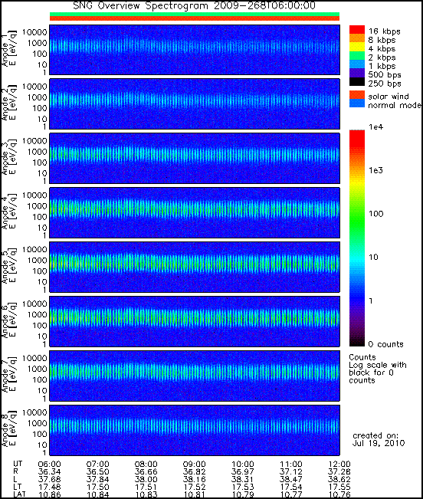Select the R value 36.82

[x=195, y=471]
